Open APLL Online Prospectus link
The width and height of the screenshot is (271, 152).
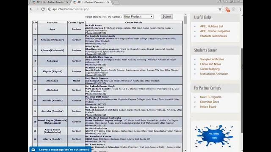click(215, 31)
